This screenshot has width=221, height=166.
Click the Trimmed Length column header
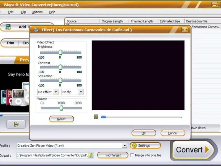(143, 21)
